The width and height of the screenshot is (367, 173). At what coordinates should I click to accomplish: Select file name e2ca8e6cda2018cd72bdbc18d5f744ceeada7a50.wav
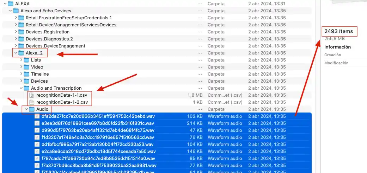pyautogui.click(x=99, y=151)
